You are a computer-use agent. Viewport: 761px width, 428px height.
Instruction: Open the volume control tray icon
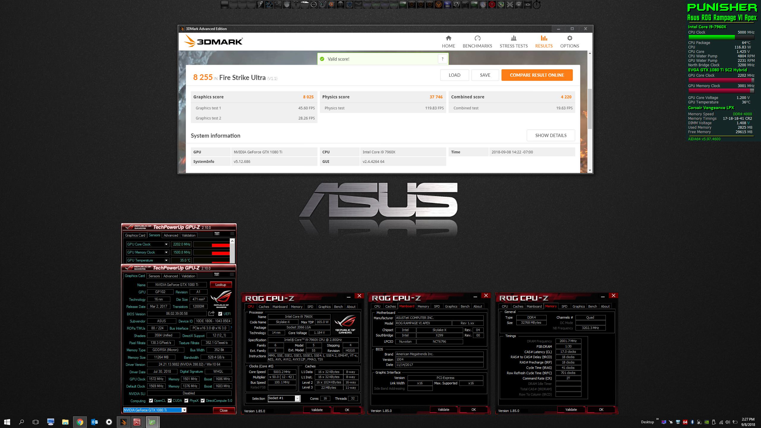pos(728,422)
